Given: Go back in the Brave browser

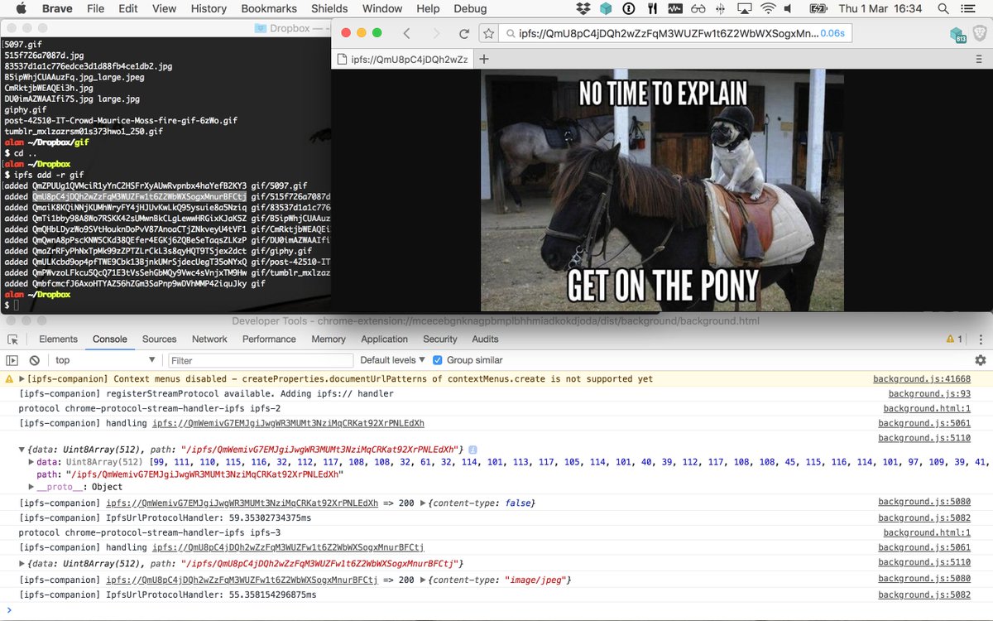Looking at the screenshot, I should (406, 34).
